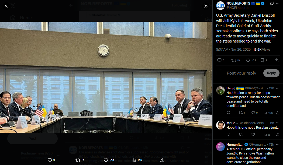This screenshot has height=165, width=283.
Task: Repost the 'Russian agent' comment
Action: click(x=241, y=134)
